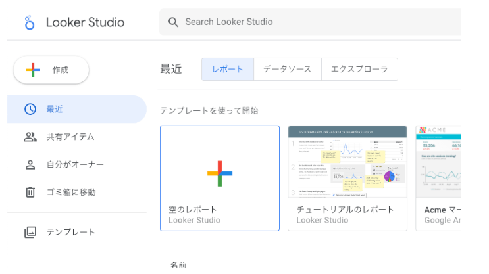The height and width of the screenshot is (274, 489).
Task: Click the 空のレポート label text
Action: (193, 210)
